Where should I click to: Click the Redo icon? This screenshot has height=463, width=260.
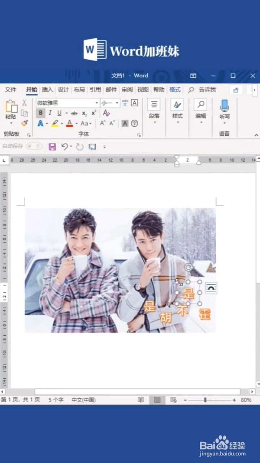click(79, 146)
